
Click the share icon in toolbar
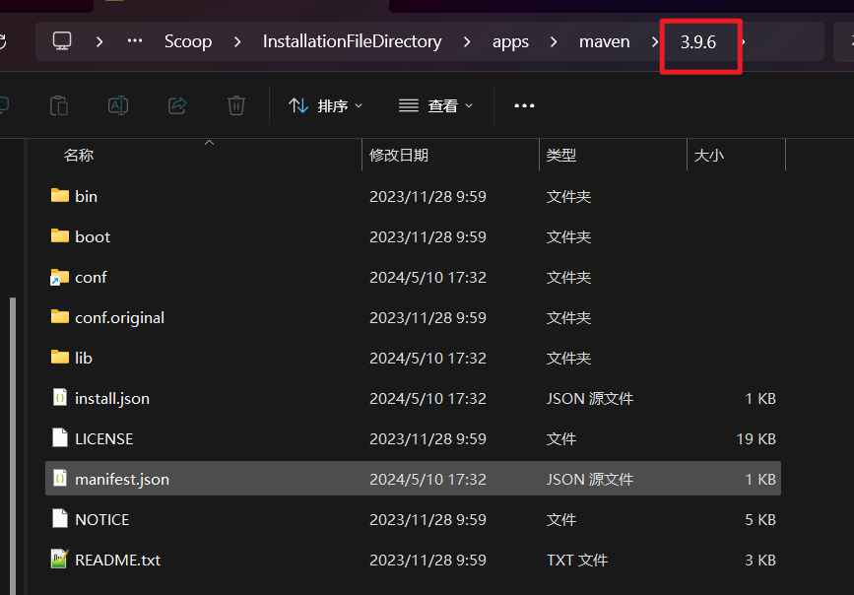pyautogui.click(x=177, y=105)
